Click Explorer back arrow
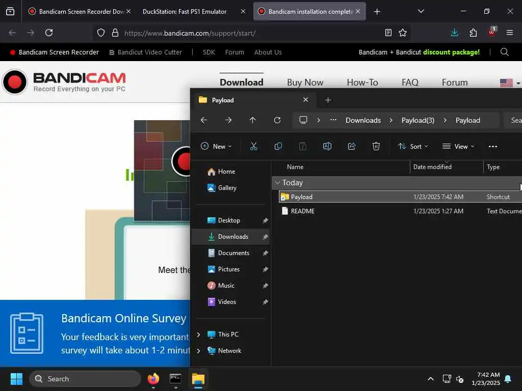 tap(204, 120)
